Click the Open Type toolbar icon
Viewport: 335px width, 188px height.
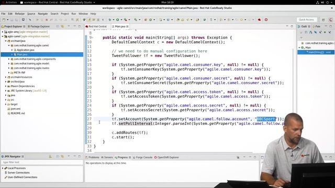tap(178, 20)
